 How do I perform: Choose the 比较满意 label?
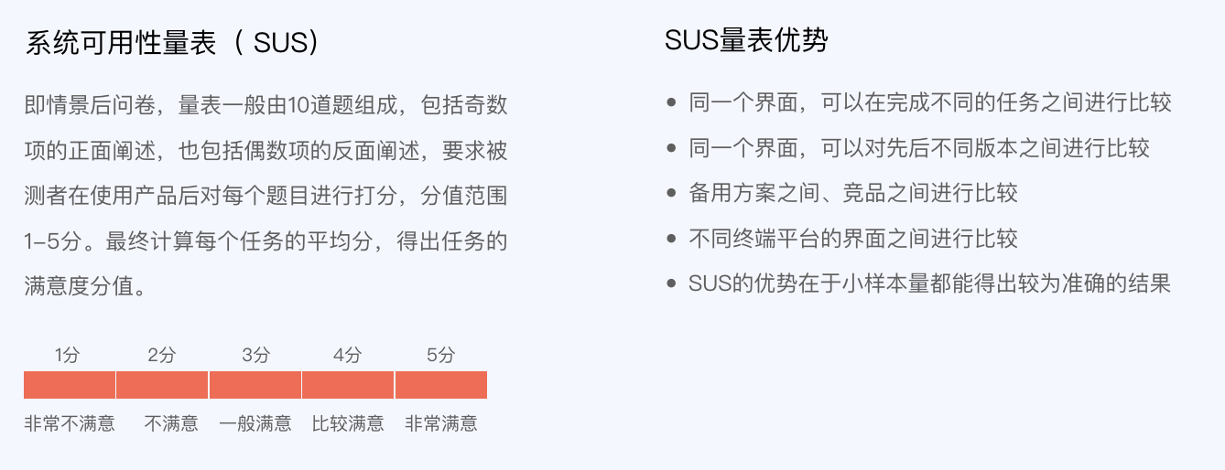348,423
